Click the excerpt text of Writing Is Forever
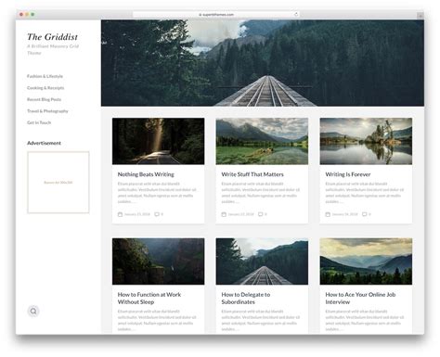The height and width of the screenshot is (357, 440). [x=365, y=193]
